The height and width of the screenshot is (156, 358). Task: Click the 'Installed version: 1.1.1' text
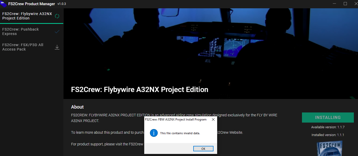328,135
